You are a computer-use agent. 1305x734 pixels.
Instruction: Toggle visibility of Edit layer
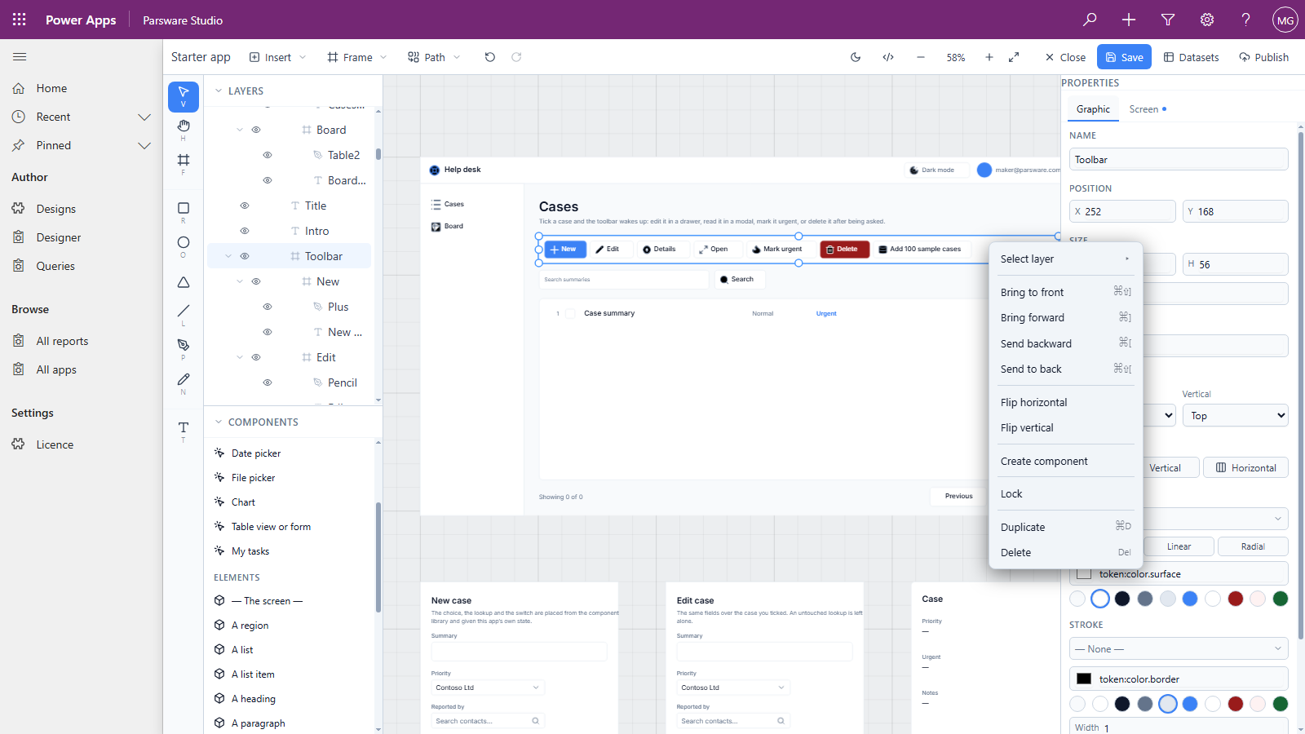pyautogui.click(x=256, y=357)
